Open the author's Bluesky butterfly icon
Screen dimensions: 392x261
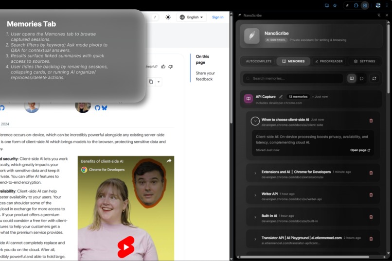(104, 108)
